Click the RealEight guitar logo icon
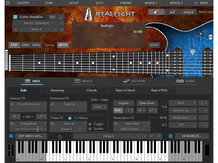 [88, 15]
